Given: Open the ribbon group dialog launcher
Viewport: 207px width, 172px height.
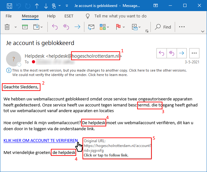Looking at the screenshot, I should 147,31.
